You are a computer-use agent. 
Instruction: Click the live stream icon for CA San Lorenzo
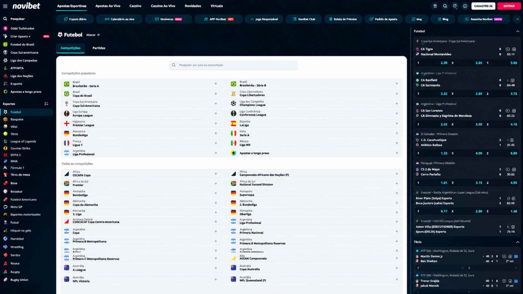[x=508, y=111]
